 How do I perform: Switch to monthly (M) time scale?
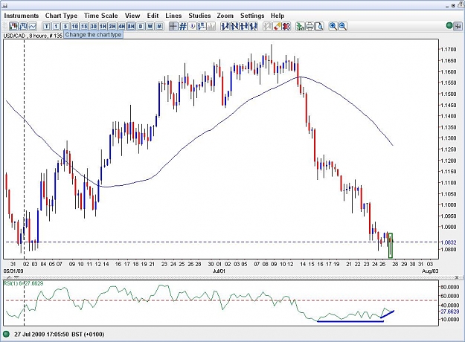tap(159, 27)
